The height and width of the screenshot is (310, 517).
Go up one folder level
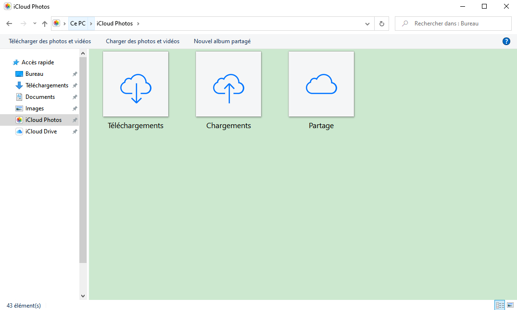point(45,24)
